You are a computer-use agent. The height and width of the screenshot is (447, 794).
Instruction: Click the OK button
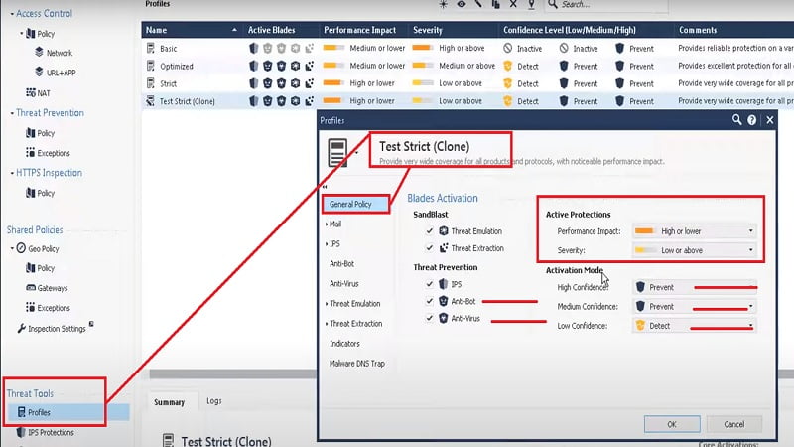pyautogui.click(x=672, y=424)
